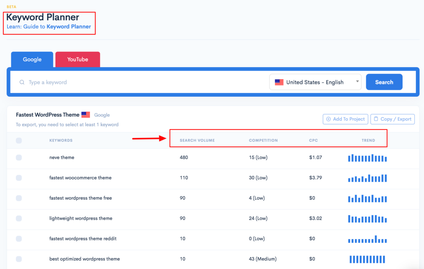This screenshot has width=424, height=269.
Task: Click keyword fastest wordpress theme reddit
Action: [83, 238]
